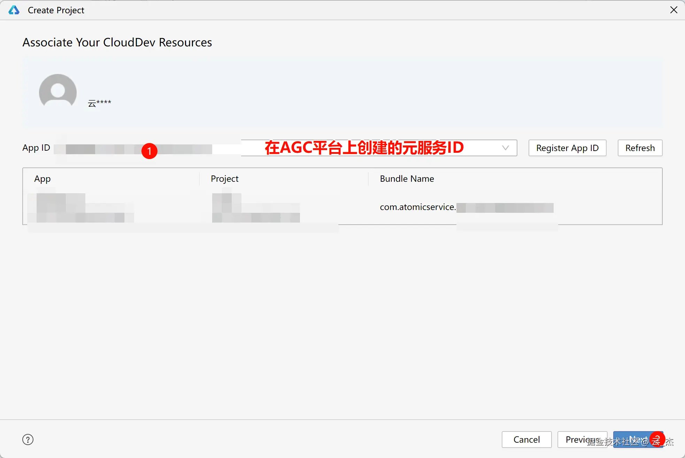The image size is (685, 458).
Task: Click the blurred app name cell
Action: pos(81,208)
